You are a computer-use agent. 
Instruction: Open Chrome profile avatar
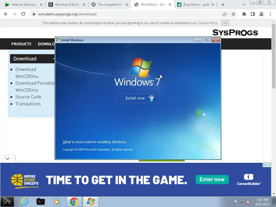(261, 14)
